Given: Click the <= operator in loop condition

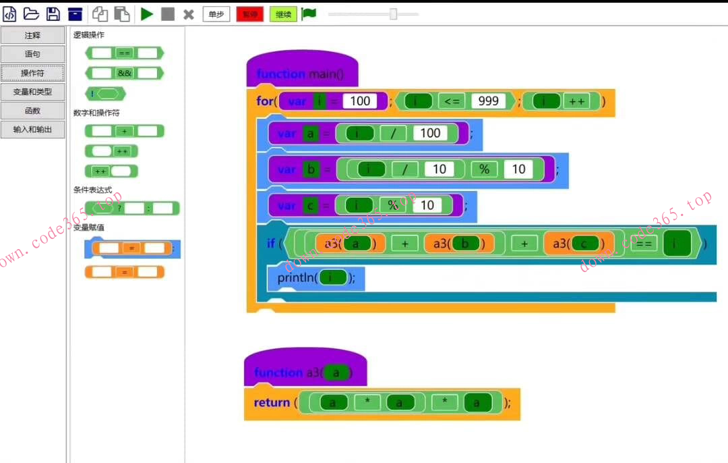Looking at the screenshot, I should click(452, 101).
